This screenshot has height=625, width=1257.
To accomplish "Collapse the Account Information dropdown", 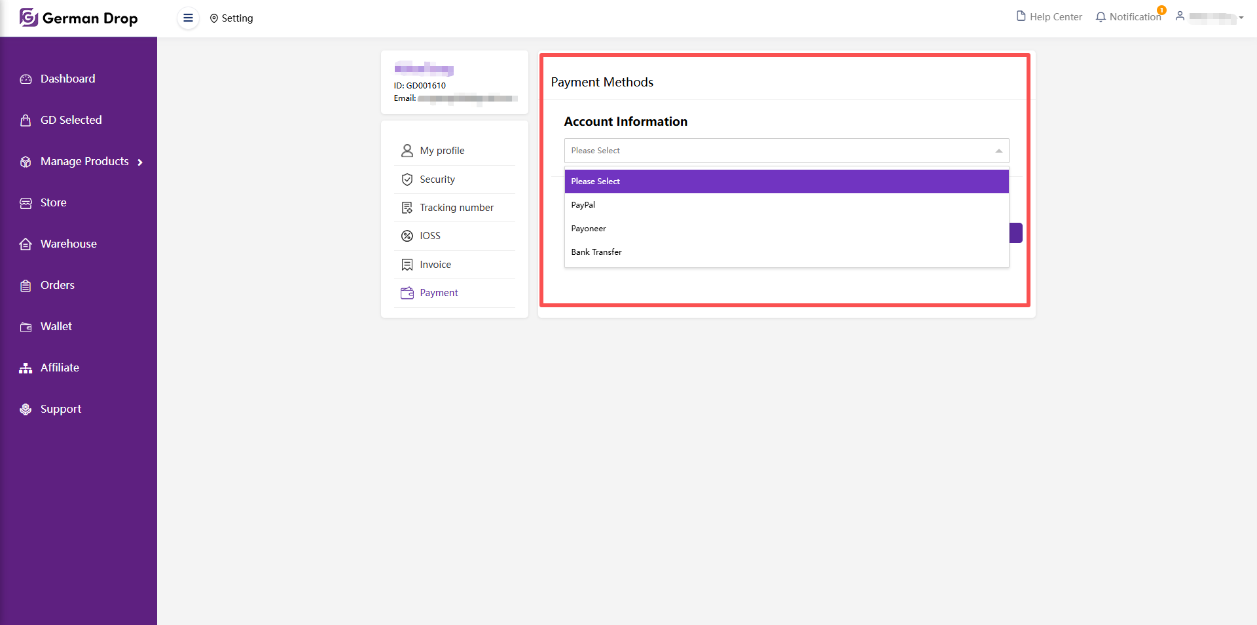I will point(998,151).
